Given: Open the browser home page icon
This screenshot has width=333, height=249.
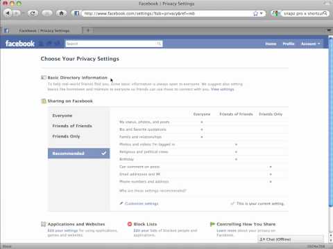Looking at the screenshot, I should (x=61, y=13).
